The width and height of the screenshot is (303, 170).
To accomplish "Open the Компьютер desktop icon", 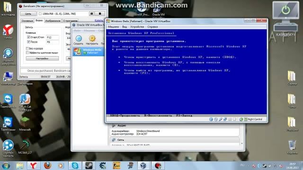I will tap(8, 78).
